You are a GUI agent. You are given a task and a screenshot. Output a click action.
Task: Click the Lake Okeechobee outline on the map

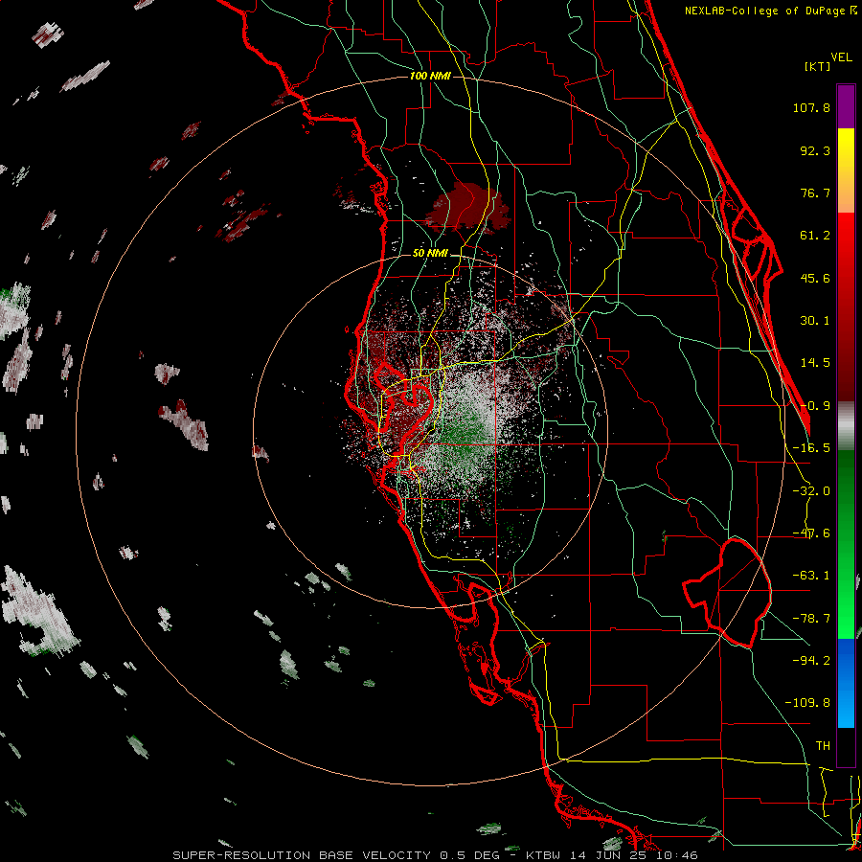[727, 593]
